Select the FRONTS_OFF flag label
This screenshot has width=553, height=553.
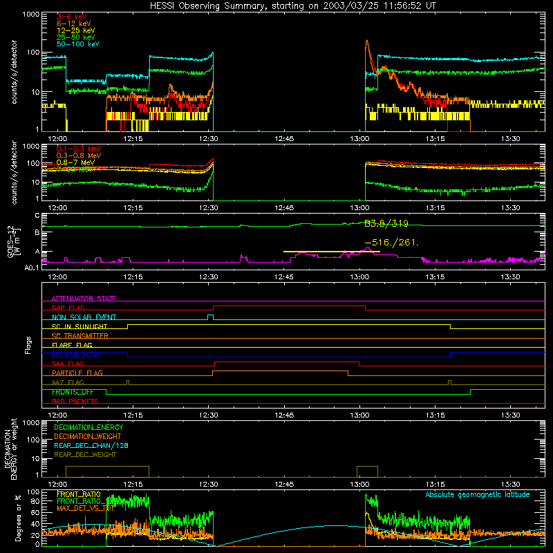[73, 392]
